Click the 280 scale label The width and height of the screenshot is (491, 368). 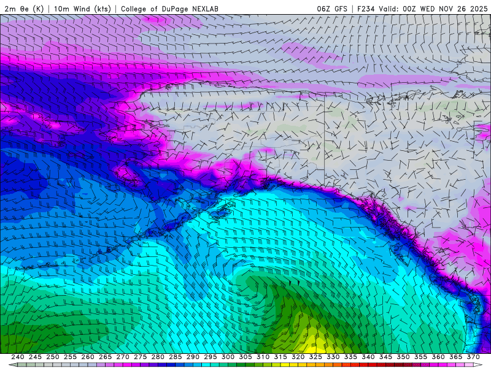[x=158, y=357]
